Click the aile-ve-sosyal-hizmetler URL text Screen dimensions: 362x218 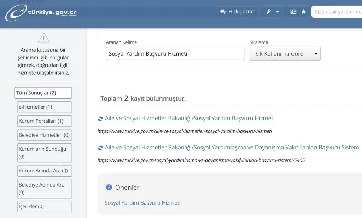click(x=185, y=131)
